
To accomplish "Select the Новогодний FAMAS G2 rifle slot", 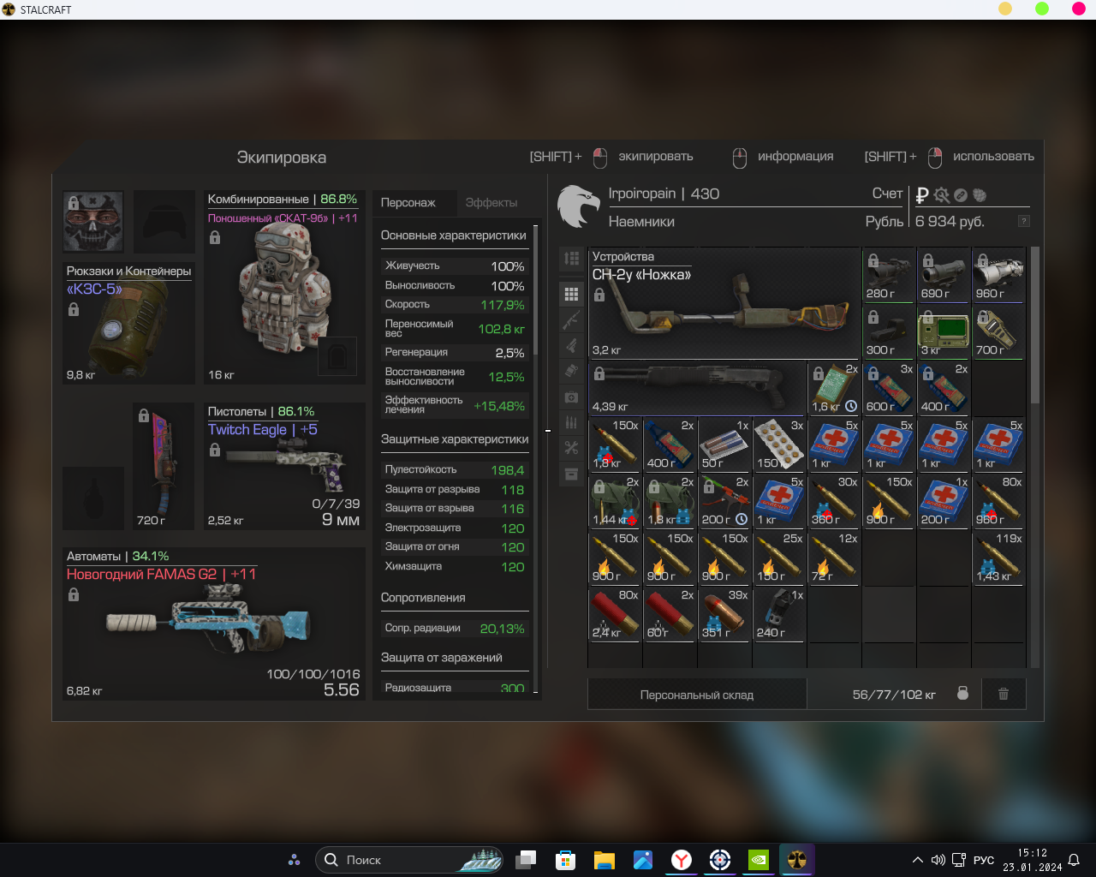I will pyautogui.click(x=214, y=623).
